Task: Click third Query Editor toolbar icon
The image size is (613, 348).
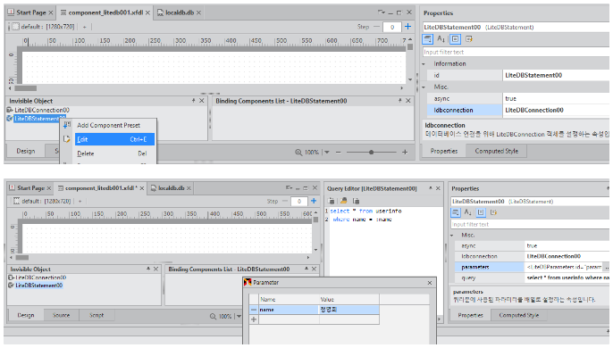Action: tap(356, 201)
